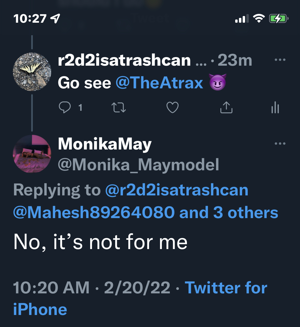Open @r2d2isatrashcan in Replying to line
This screenshot has height=327, width=300.
pos(177,190)
